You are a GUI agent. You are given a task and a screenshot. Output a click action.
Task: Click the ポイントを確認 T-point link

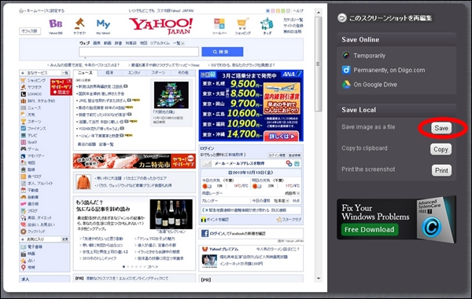pyautogui.click(x=215, y=220)
